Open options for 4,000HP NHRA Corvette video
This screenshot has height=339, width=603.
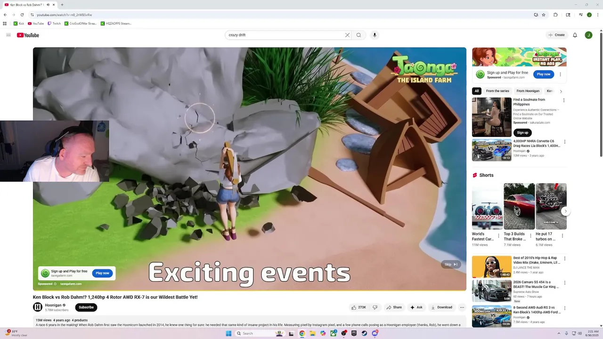click(565, 142)
